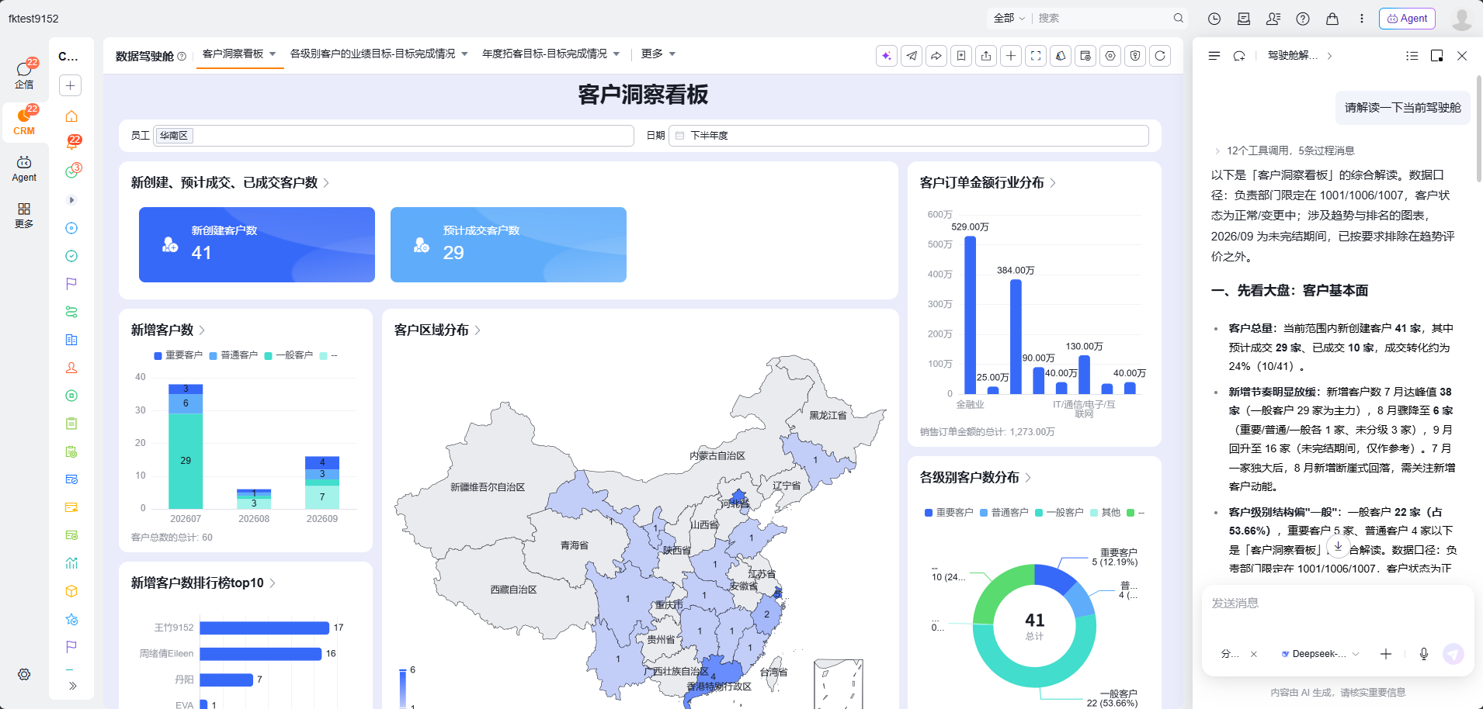Click the shield permissions icon in toolbar
1483x709 pixels.
pyautogui.click(x=1135, y=56)
